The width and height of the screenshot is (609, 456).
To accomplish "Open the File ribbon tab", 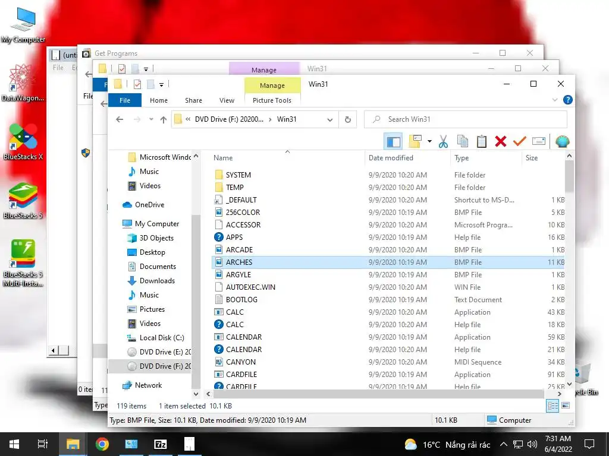I will [x=125, y=100].
